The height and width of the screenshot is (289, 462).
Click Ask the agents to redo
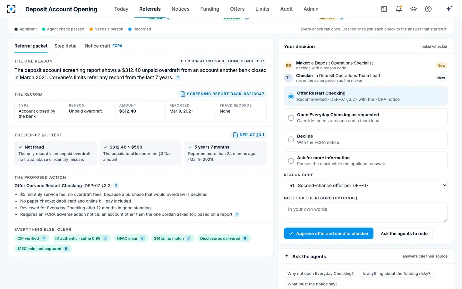404,233
